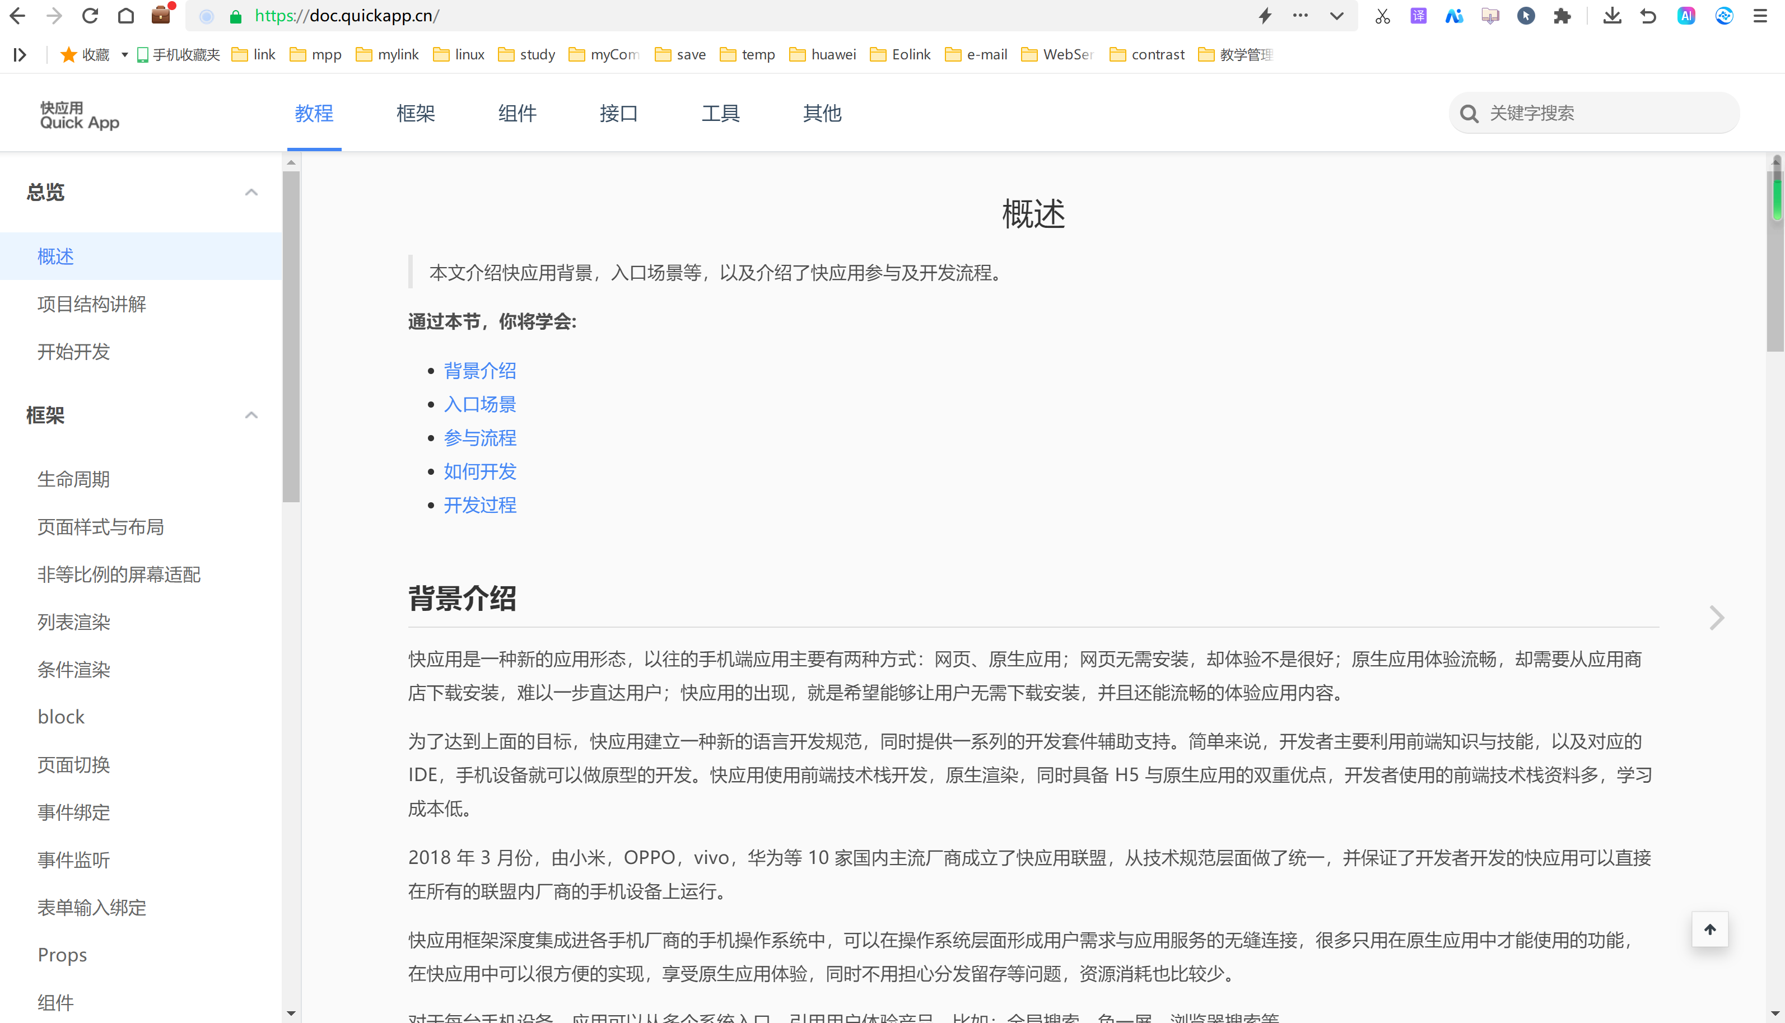Click the browser reload icon
The height and width of the screenshot is (1023, 1785).
coord(90,16)
